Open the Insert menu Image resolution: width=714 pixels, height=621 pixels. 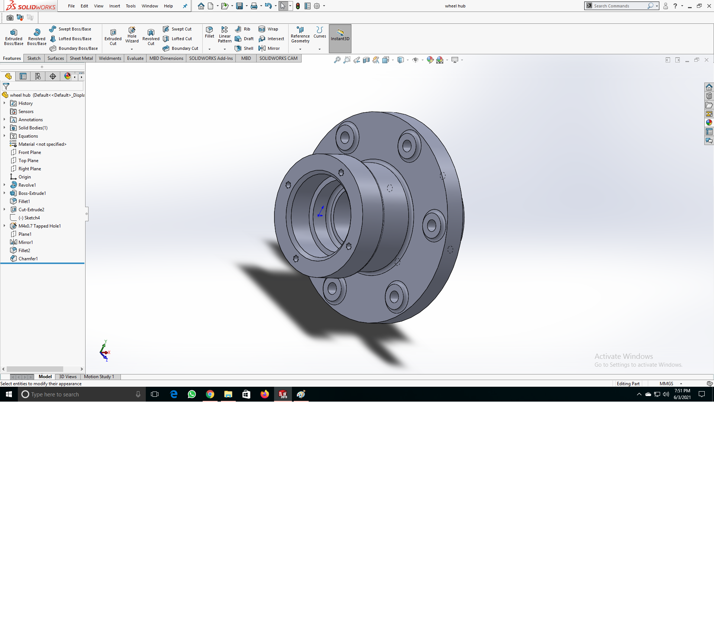(x=115, y=6)
